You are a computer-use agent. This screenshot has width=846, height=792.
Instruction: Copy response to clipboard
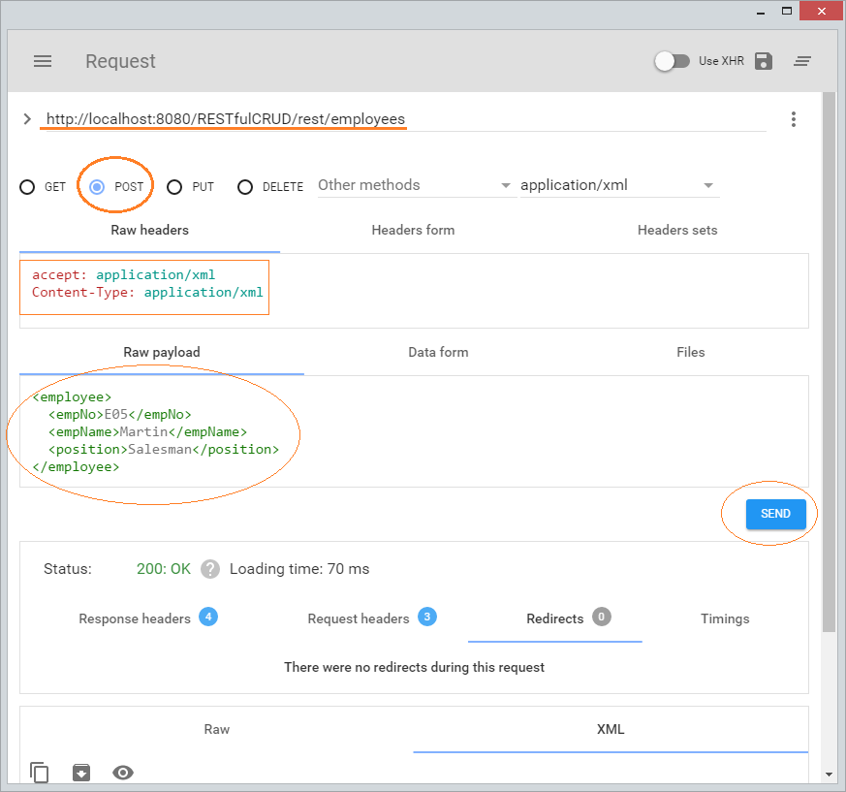coord(40,773)
